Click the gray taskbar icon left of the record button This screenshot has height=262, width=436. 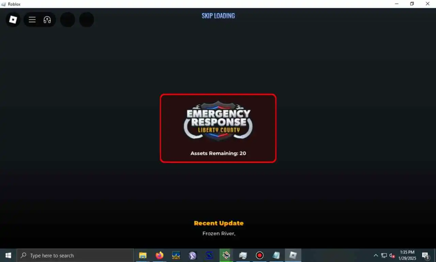point(243,255)
